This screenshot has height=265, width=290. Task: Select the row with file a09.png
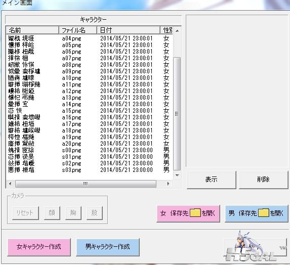point(90,71)
